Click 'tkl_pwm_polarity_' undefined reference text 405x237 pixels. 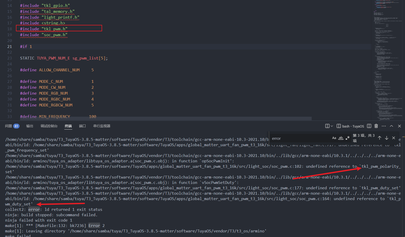(x=381, y=166)
